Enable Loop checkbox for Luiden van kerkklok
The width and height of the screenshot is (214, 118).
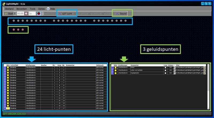coord(165,70)
